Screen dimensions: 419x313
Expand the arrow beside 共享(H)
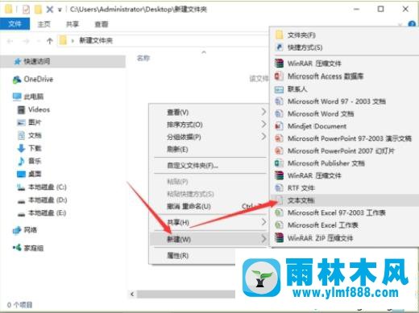coord(263,222)
